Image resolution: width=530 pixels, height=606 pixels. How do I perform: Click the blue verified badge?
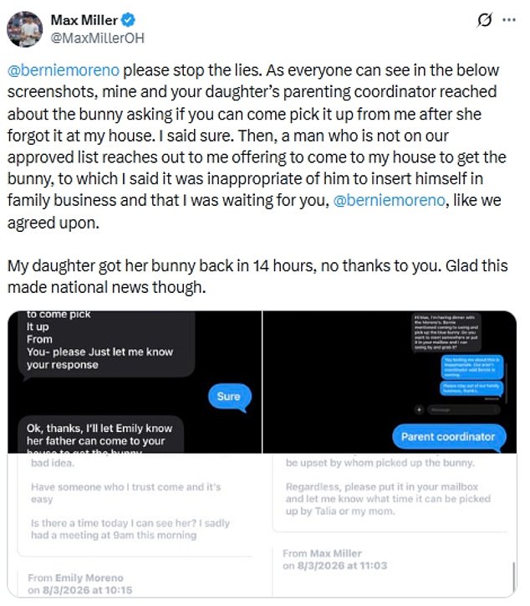(x=128, y=20)
